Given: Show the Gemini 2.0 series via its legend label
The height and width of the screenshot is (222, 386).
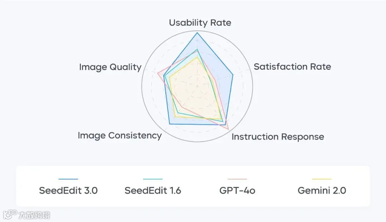Looking at the screenshot, I should tap(322, 191).
